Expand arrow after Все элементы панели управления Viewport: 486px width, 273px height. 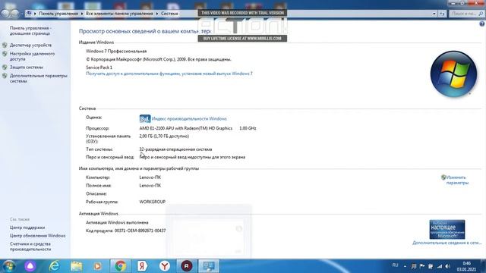click(157, 14)
